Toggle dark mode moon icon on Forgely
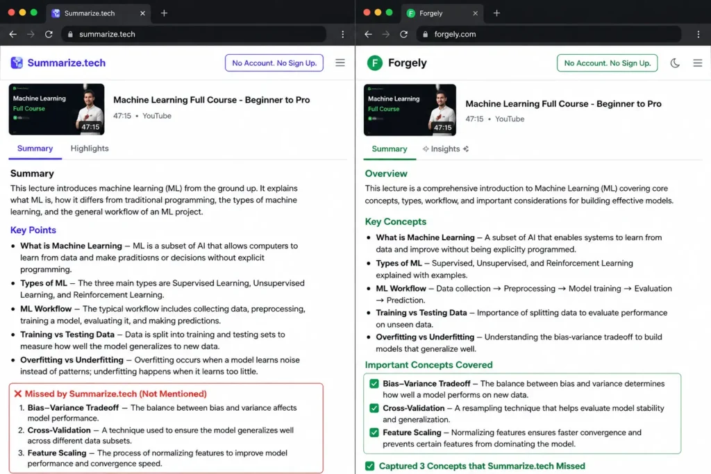The height and width of the screenshot is (474, 711). point(675,63)
